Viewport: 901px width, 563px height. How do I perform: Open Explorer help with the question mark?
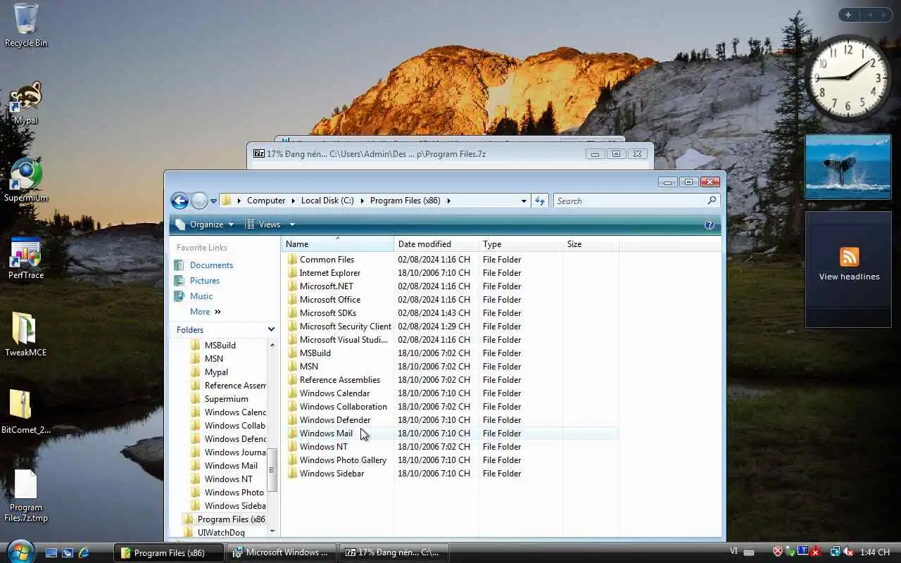click(x=710, y=224)
